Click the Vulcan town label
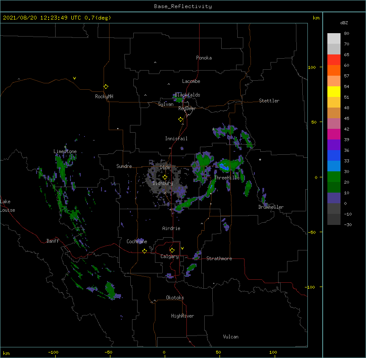 (x=231, y=337)
